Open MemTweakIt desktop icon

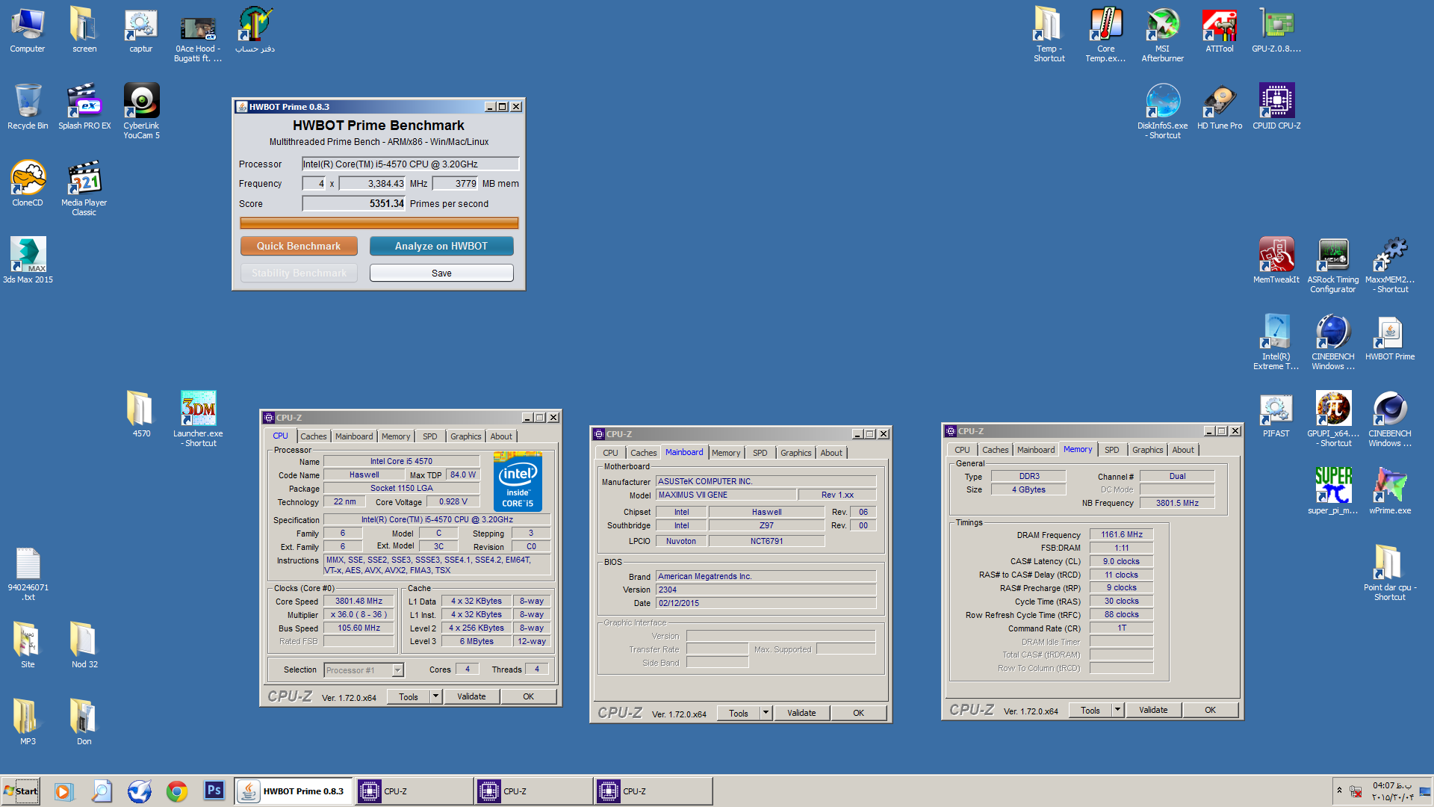[1276, 261]
